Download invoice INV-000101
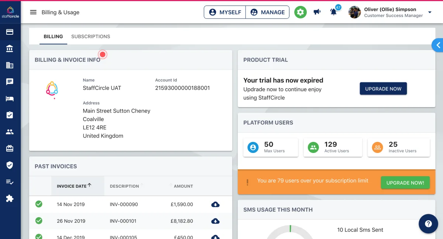This screenshot has width=443, height=239. [216, 221]
